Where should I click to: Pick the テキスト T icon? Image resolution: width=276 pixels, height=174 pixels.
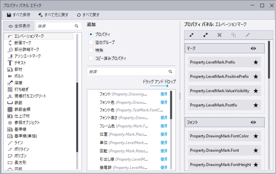click(x=10, y=63)
